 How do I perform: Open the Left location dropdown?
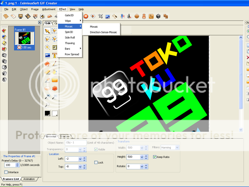tap(80, 159)
